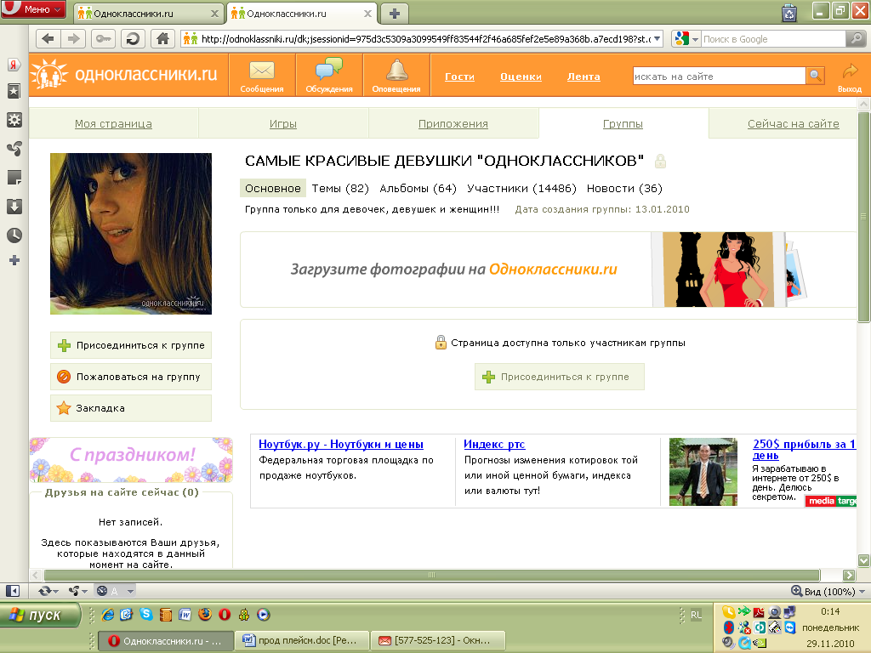The image size is (871, 653).
Task: Open the Гости link
Action: [459, 77]
